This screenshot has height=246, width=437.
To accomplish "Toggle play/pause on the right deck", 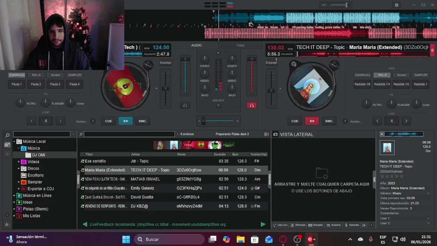I will coord(312,121).
